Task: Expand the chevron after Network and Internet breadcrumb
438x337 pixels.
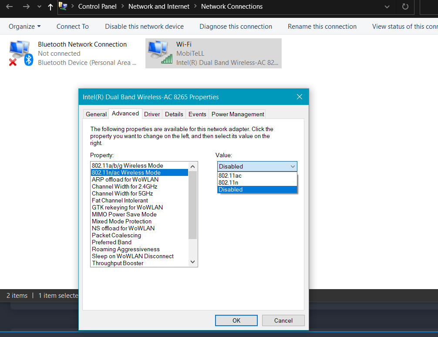Action: (195, 6)
